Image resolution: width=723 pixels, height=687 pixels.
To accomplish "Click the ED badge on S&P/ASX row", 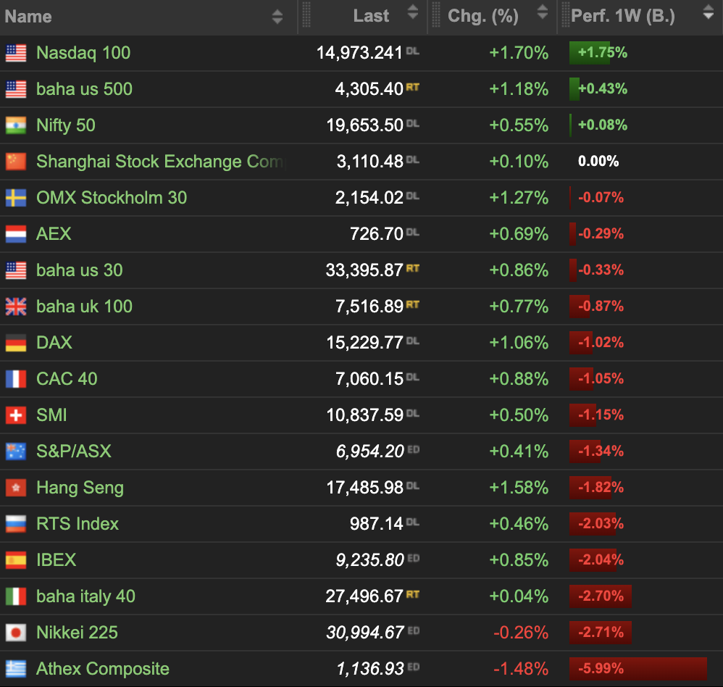I will pyautogui.click(x=414, y=449).
